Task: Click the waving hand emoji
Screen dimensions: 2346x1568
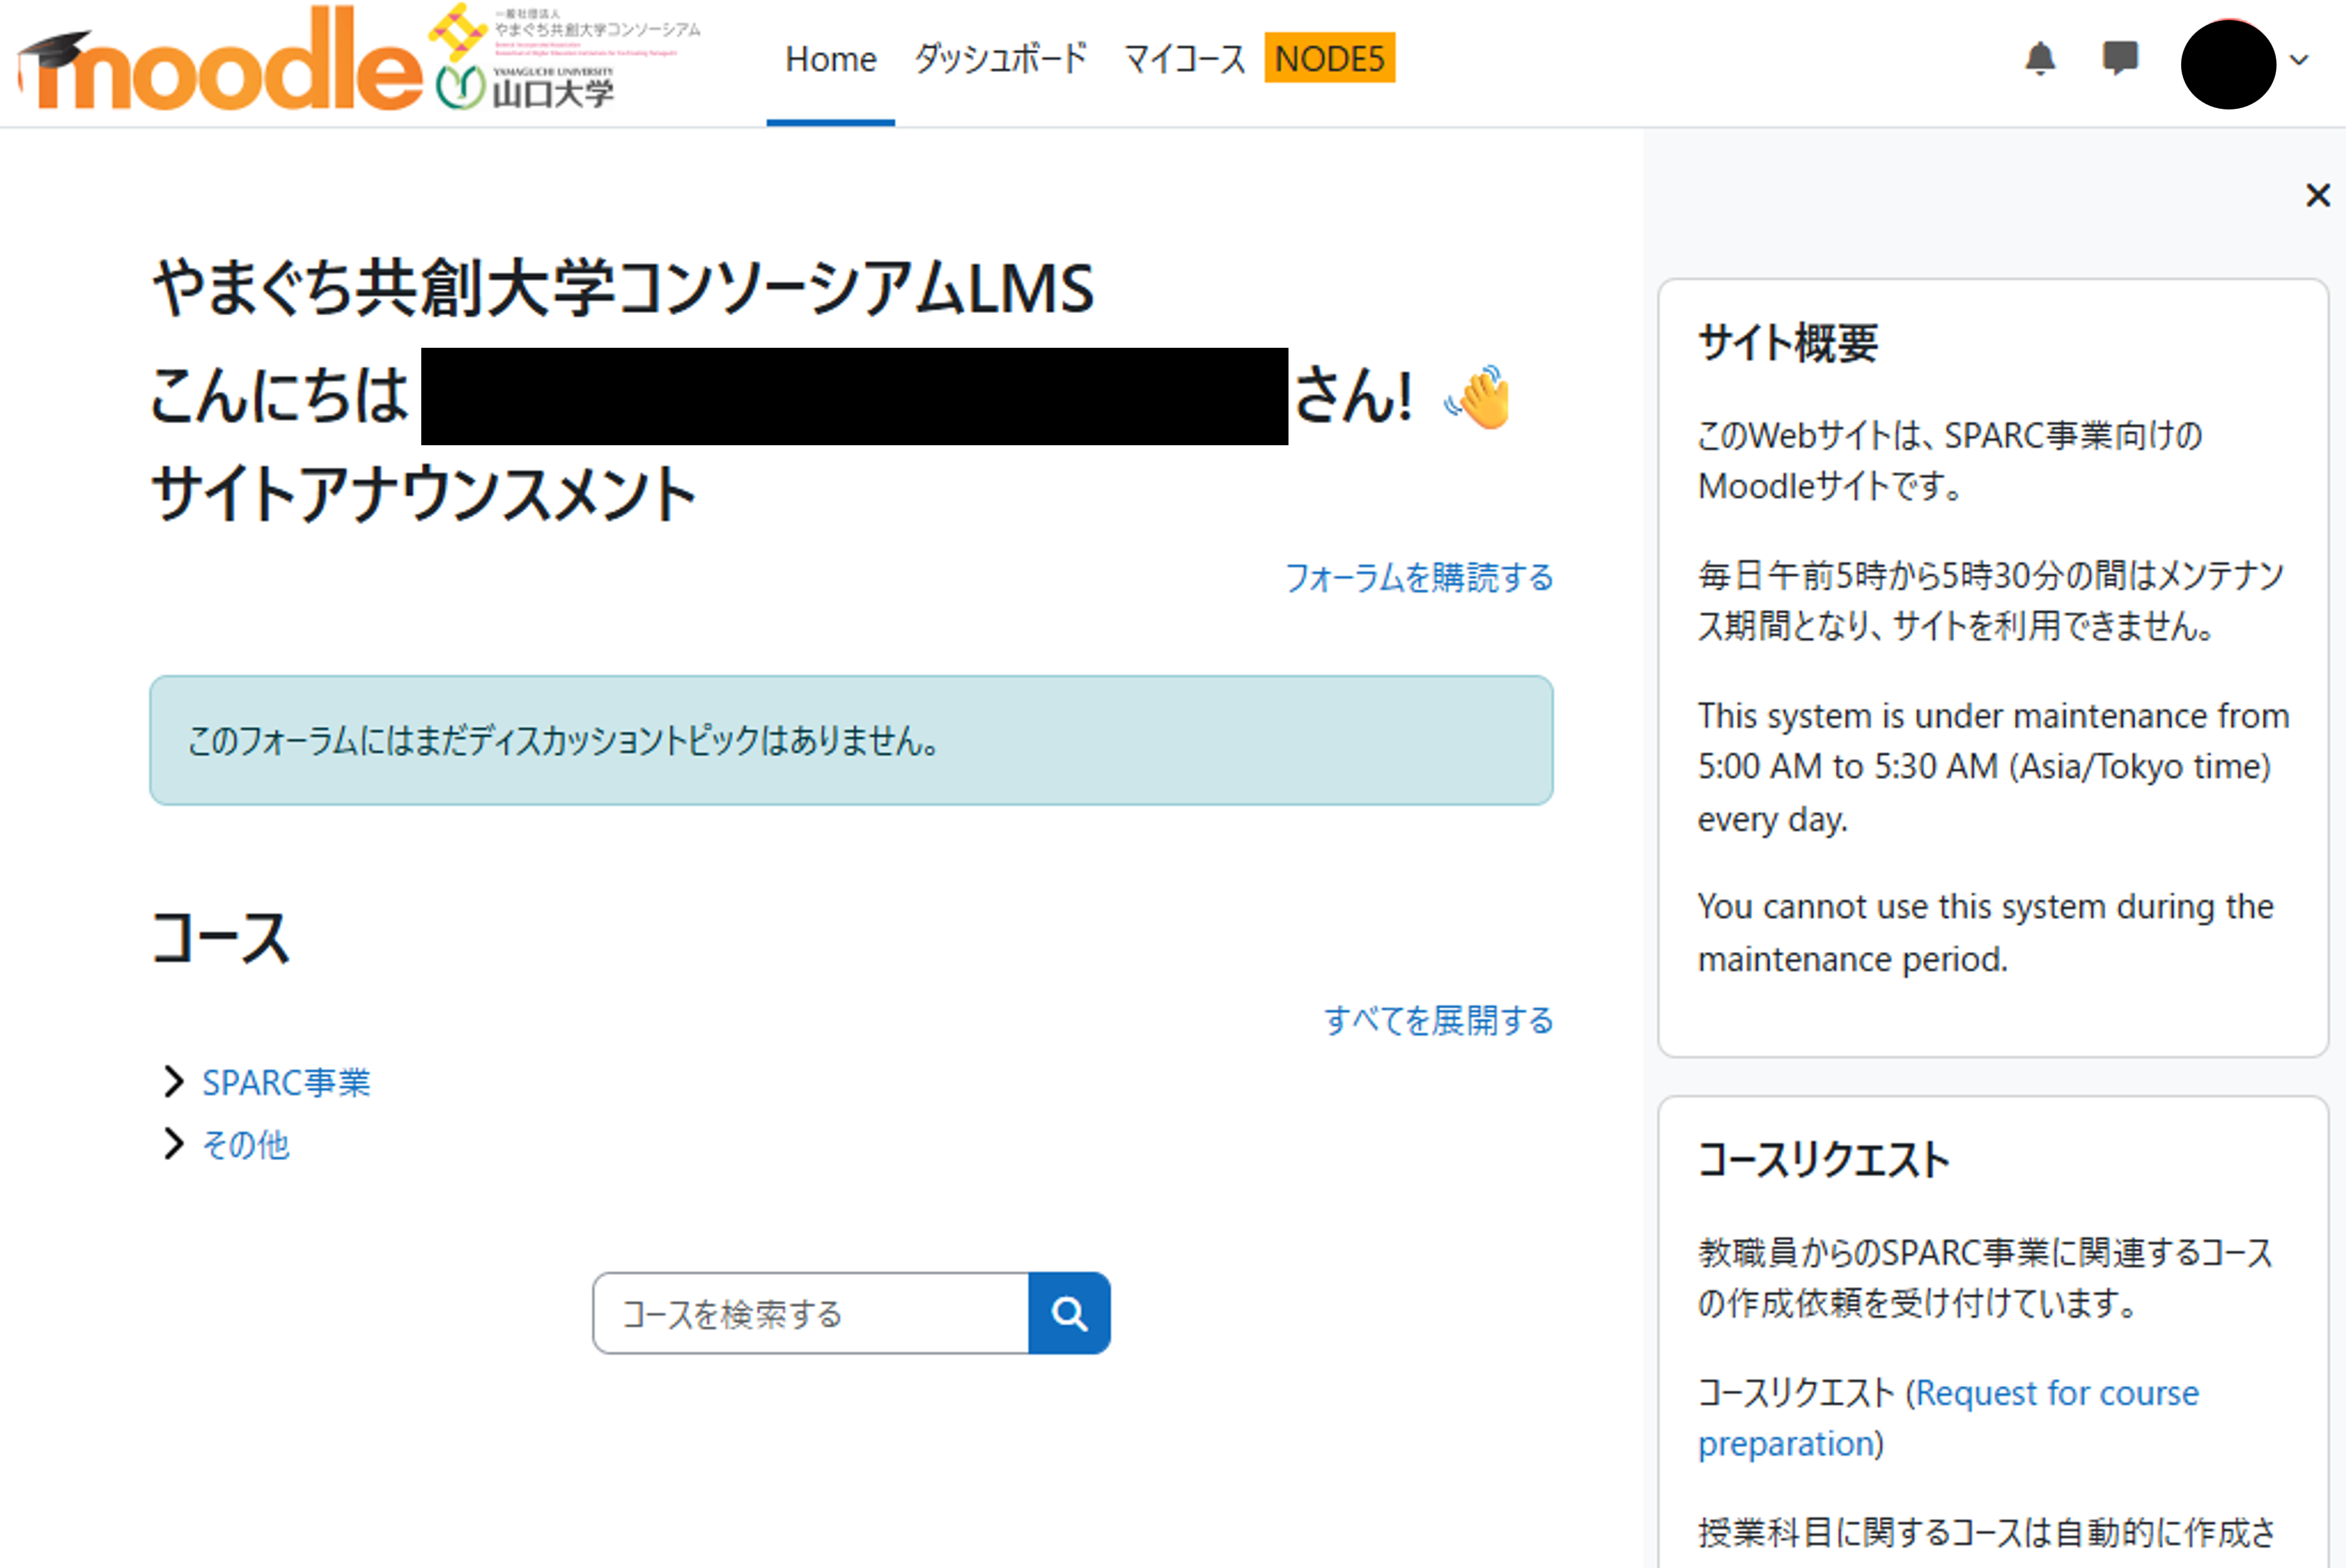Action: 1478,397
